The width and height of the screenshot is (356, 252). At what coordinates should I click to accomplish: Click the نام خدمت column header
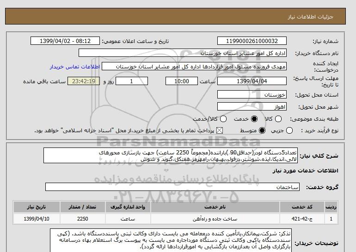[215, 207]
